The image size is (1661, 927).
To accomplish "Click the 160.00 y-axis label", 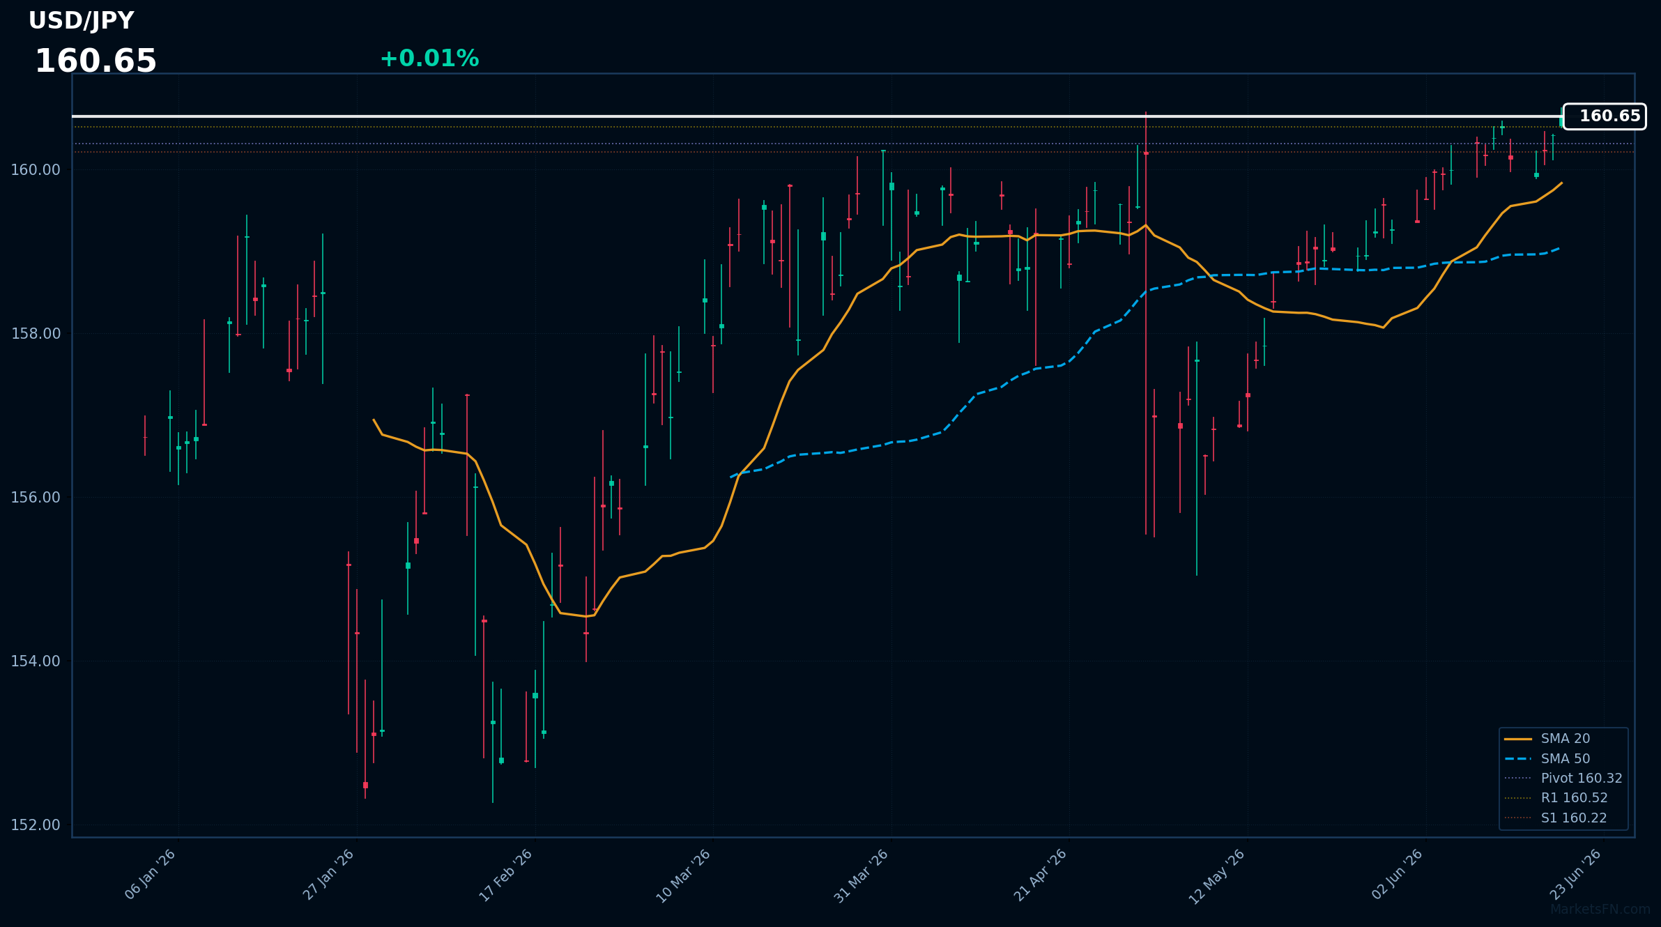I will (x=36, y=170).
